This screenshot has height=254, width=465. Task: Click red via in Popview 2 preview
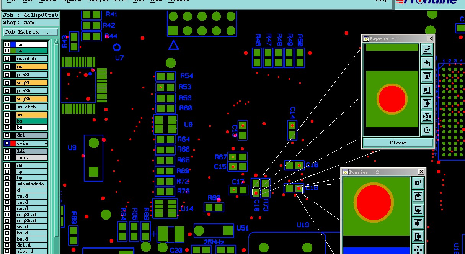click(374, 202)
